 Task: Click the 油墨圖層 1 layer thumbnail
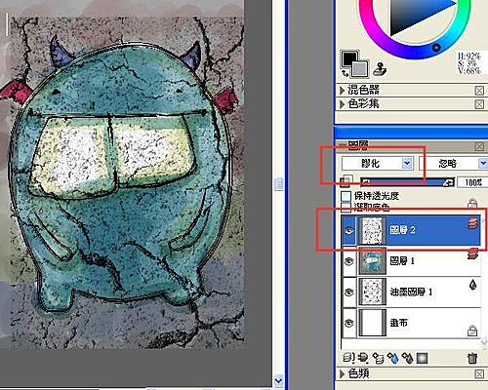[x=373, y=292]
